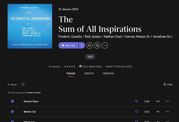Toggle the favorites-only heart next to Focus
Screen dimensions: 179x122
point(23,84)
